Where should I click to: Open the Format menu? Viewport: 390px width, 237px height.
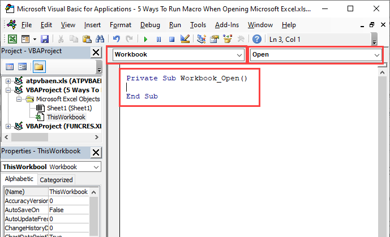pyautogui.click(x=121, y=25)
